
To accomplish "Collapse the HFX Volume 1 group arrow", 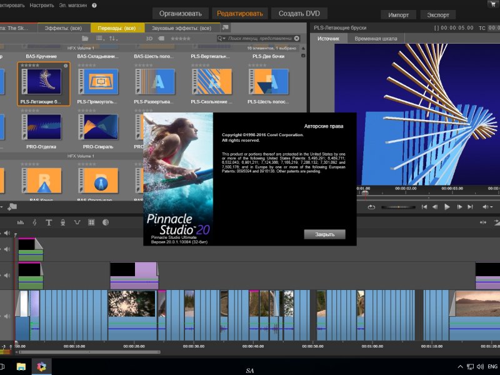I will (x=303, y=48).
